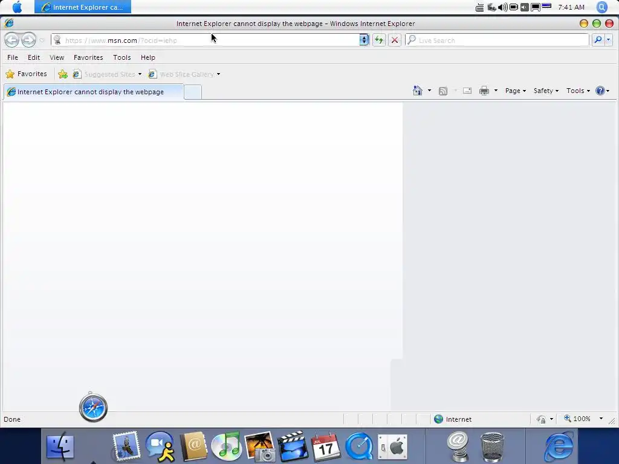Expand the Print options dropdown arrow
The height and width of the screenshot is (464, 619).
(496, 91)
